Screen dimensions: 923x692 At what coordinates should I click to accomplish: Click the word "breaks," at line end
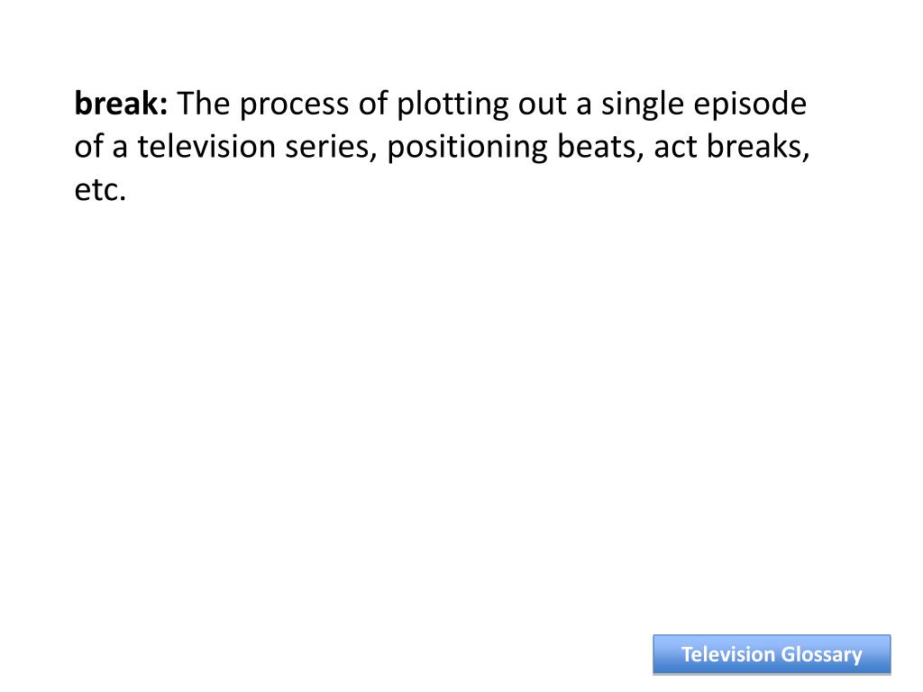point(758,147)
